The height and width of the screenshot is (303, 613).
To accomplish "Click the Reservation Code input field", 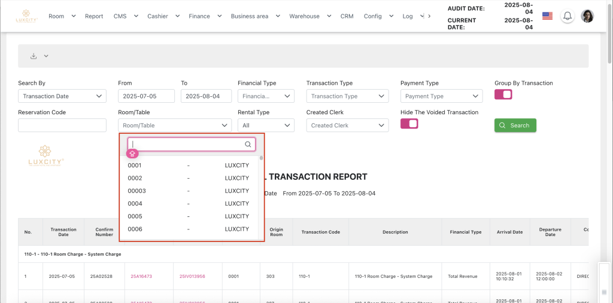I will coord(62,126).
